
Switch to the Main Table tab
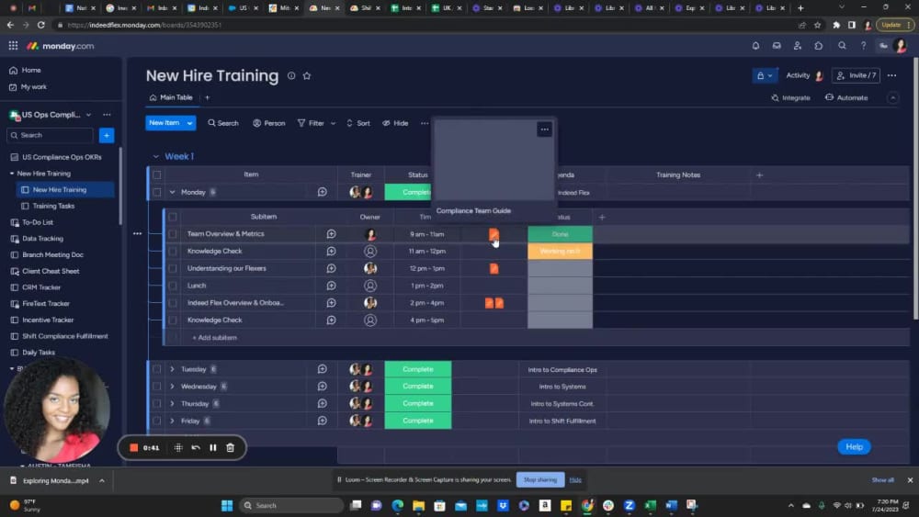171,97
